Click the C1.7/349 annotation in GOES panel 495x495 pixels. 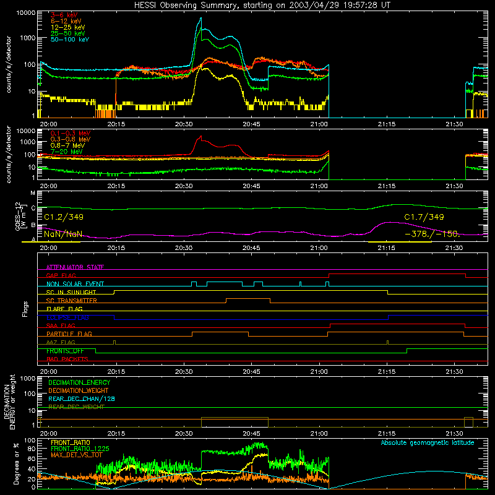424,217
